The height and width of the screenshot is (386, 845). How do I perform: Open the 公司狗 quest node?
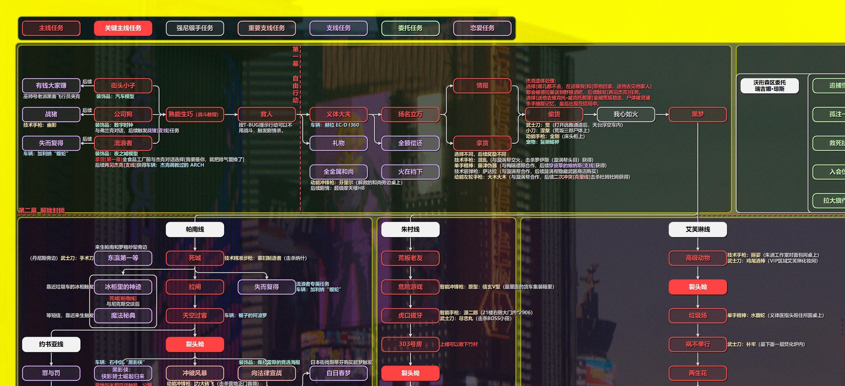(x=123, y=114)
